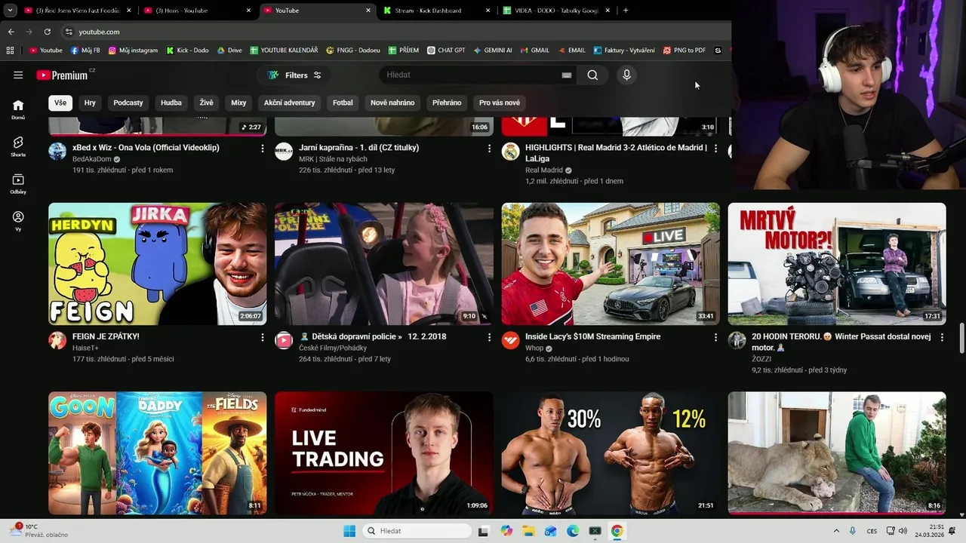Go back with the browser back arrow

coord(11,32)
